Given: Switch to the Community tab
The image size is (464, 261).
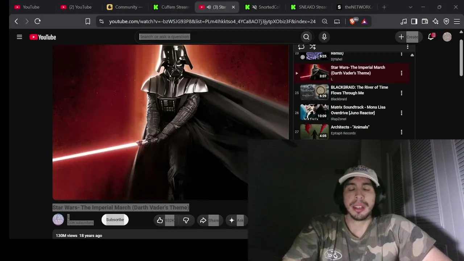Looking at the screenshot, I should pyautogui.click(x=125, y=7).
